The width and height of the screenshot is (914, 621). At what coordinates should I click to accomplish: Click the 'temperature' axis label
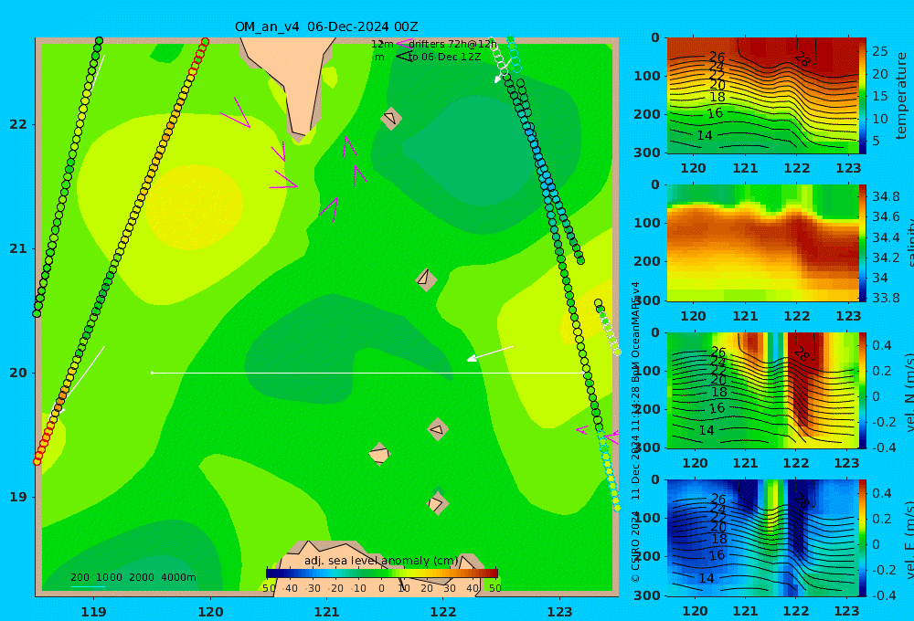pyautogui.click(x=902, y=96)
